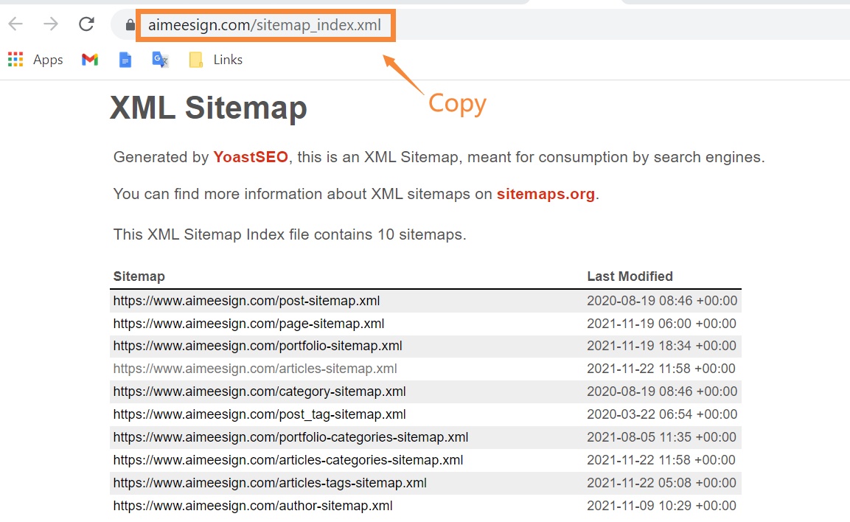Screen dimensions: 850x522
Task: Click the XML Sitemap page heading
Action: pyautogui.click(x=209, y=108)
